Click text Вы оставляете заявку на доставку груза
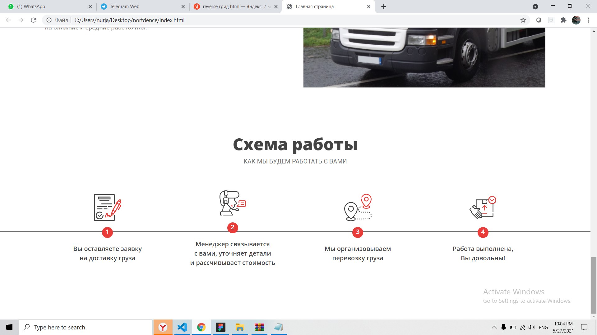597x335 pixels. pyautogui.click(x=108, y=253)
